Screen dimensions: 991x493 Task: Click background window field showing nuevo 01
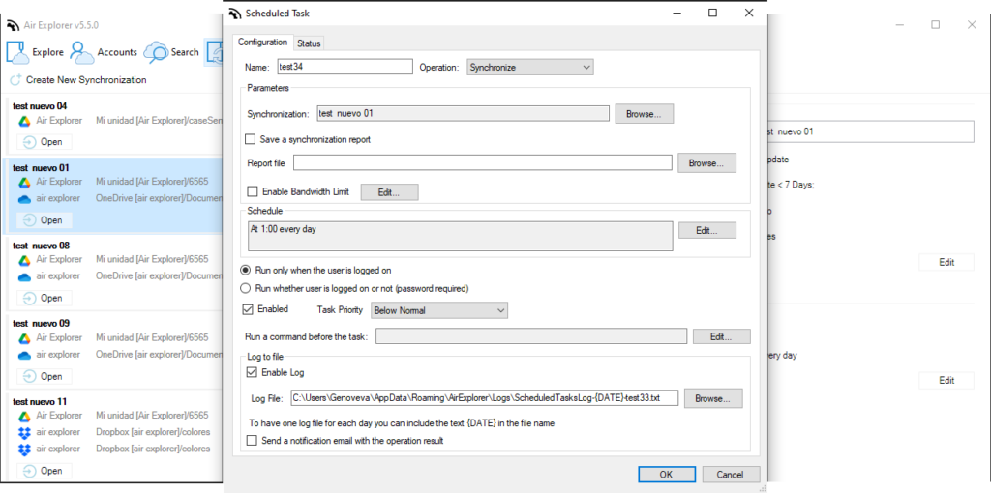coord(870,131)
